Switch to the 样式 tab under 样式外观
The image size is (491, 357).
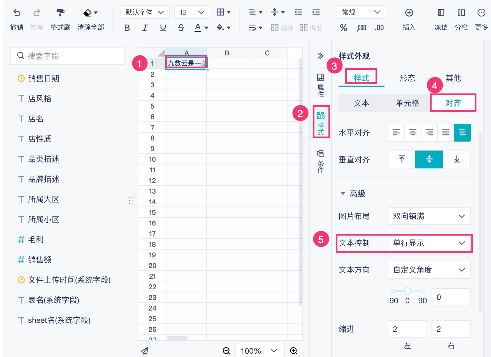pos(361,78)
